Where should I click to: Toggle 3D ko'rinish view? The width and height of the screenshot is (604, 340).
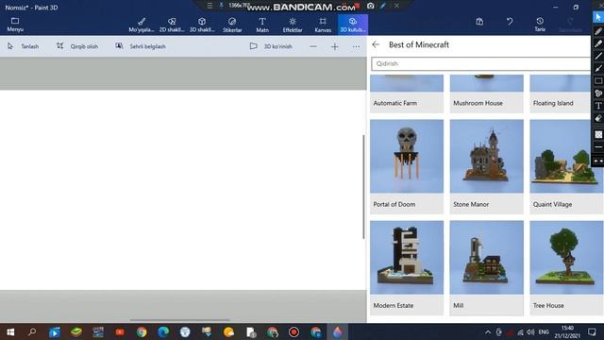coord(271,46)
